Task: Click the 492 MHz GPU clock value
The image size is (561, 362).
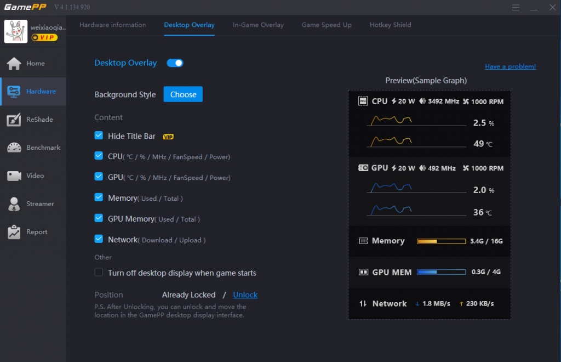Action: click(442, 168)
